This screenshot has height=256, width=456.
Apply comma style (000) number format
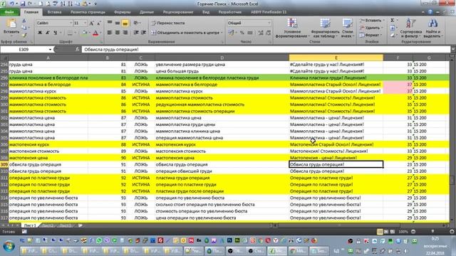point(250,33)
